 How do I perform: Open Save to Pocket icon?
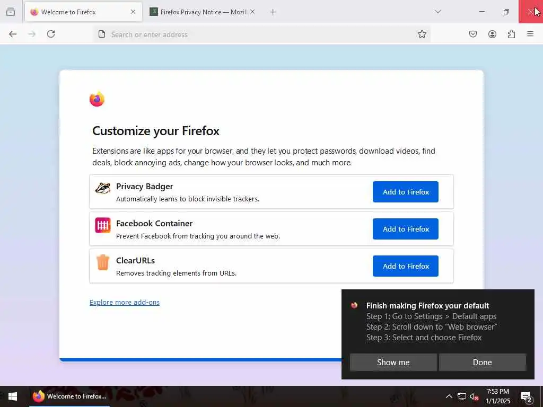[x=473, y=34]
